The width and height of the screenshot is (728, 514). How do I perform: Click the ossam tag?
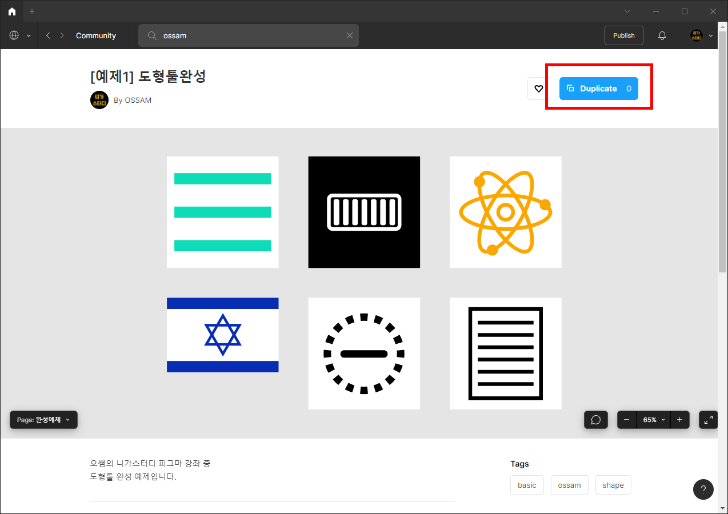point(569,485)
